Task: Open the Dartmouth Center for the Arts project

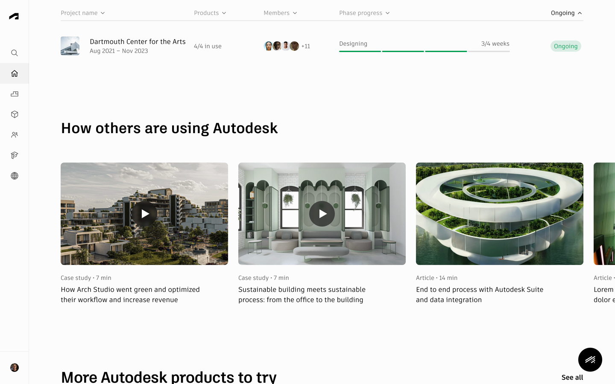Action: click(x=138, y=41)
